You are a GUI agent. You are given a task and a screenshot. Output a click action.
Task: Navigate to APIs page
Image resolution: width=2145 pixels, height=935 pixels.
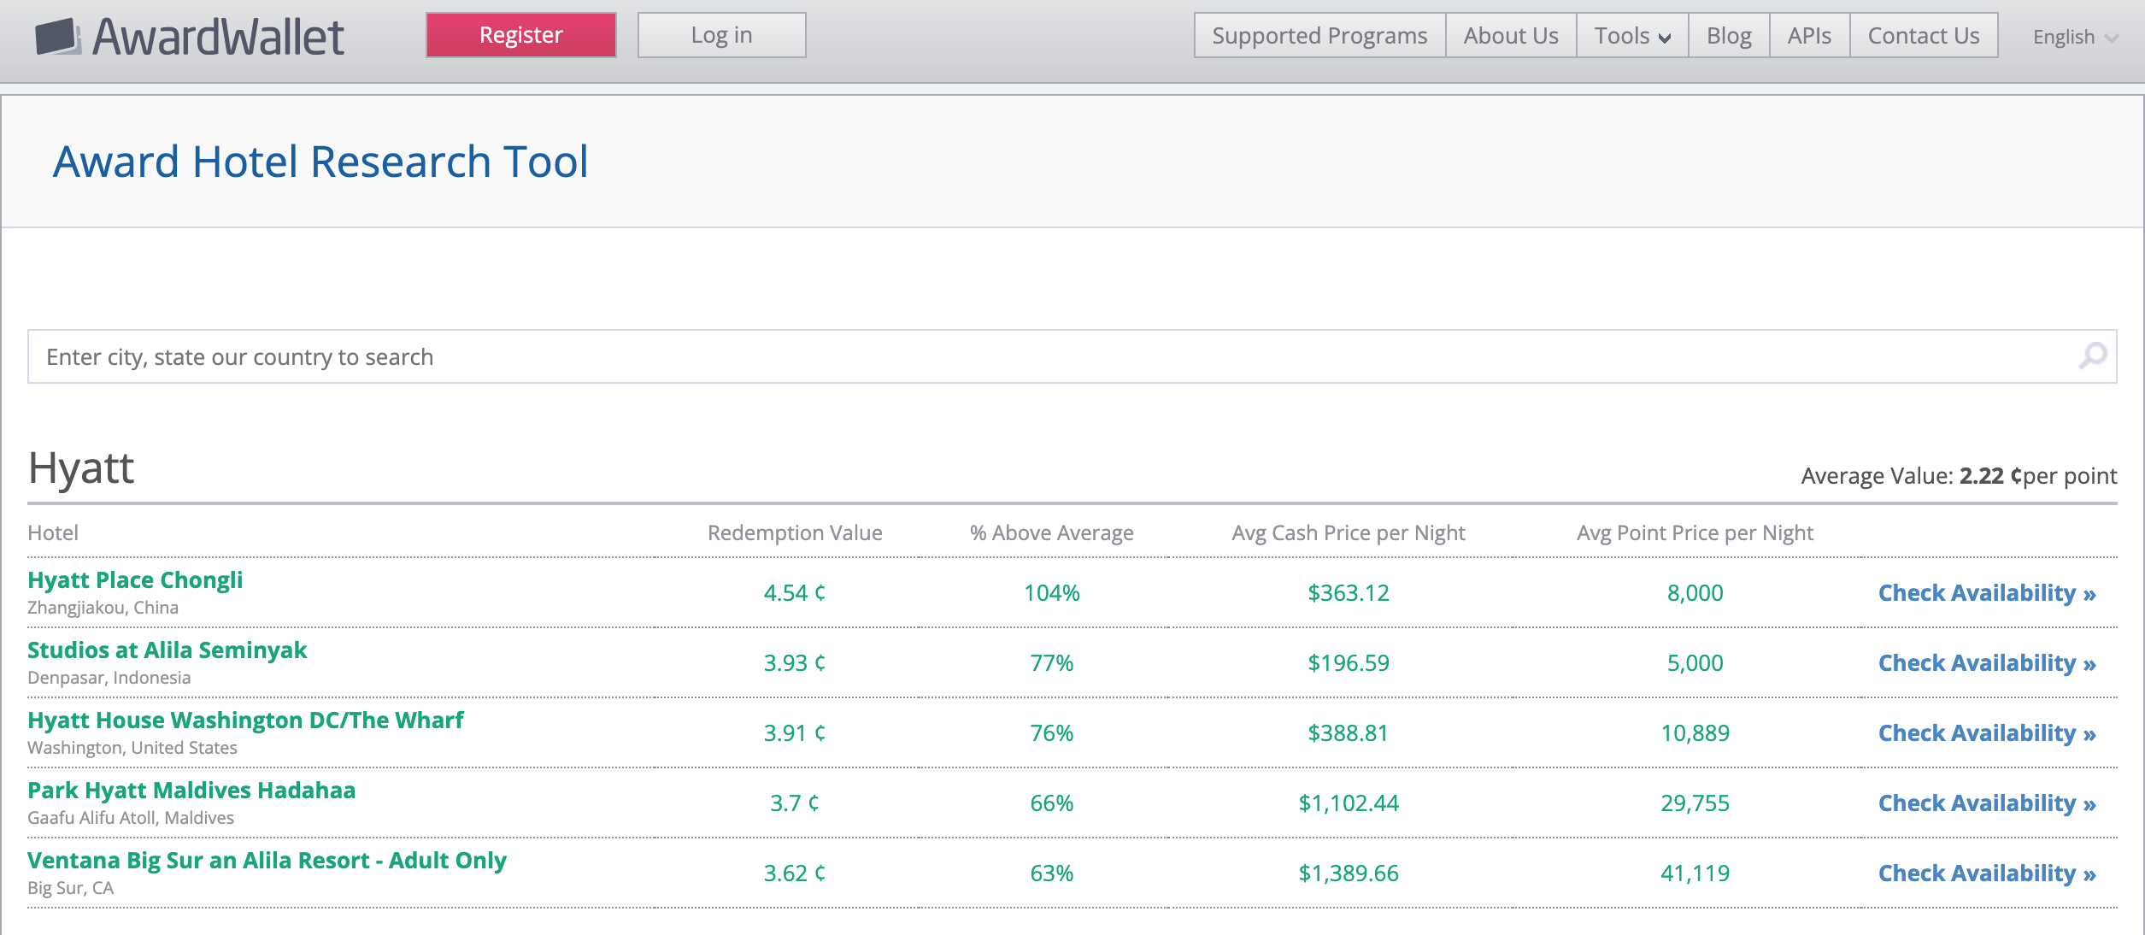coord(1808,36)
